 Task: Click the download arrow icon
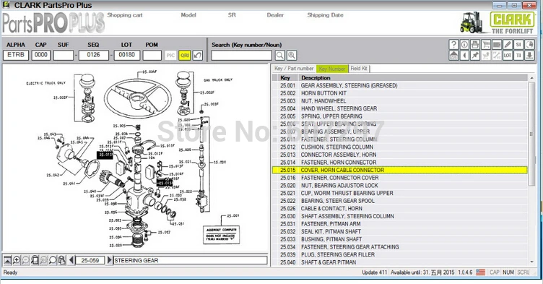pyautogui.click(x=529, y=56)
